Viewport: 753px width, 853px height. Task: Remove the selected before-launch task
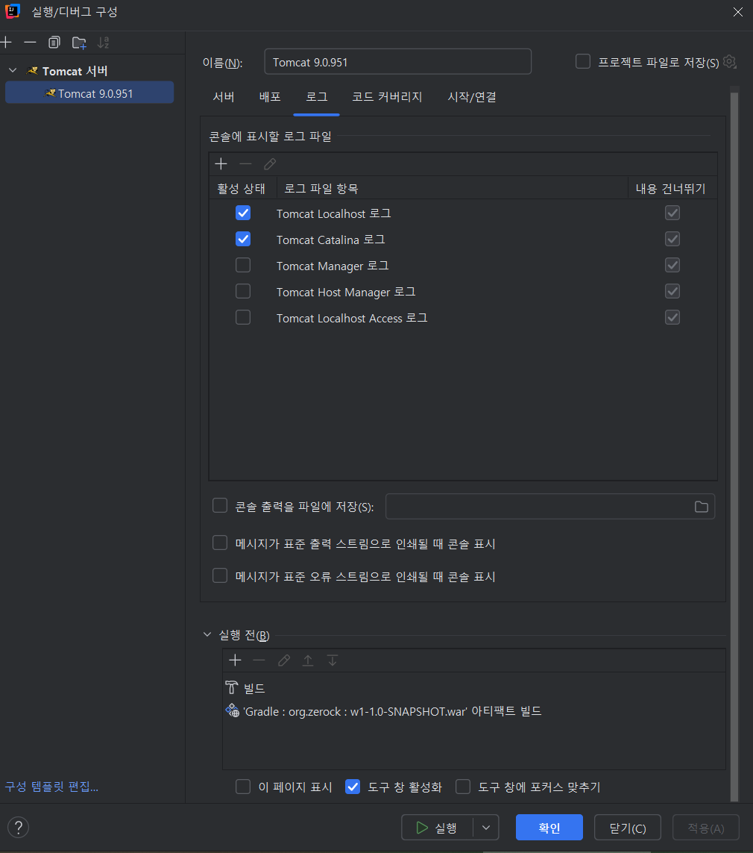pyautogui.click(x=259, y=660)
